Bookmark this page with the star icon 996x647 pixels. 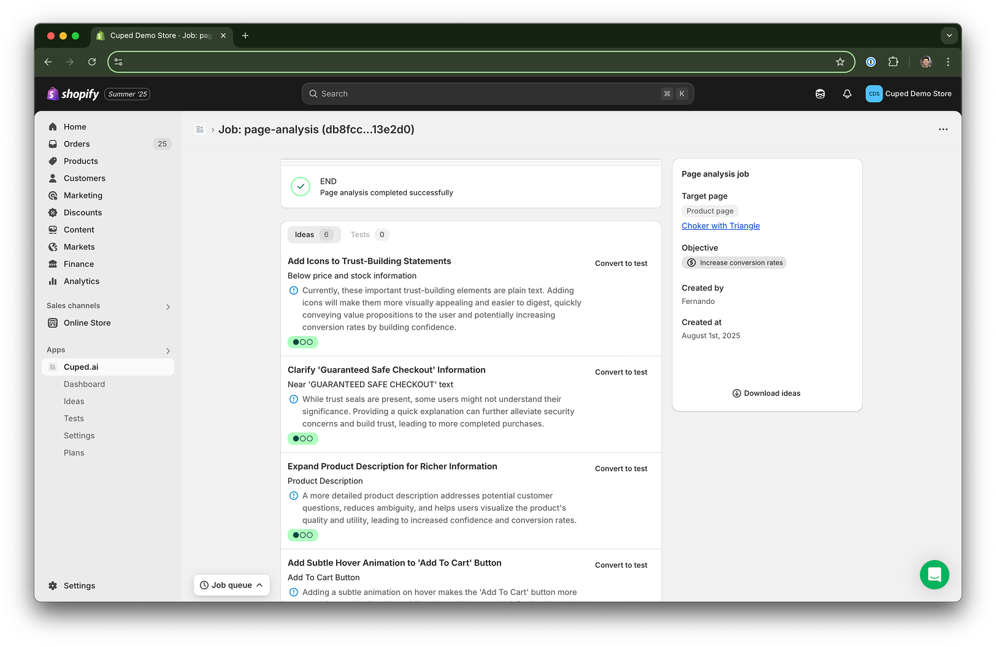tap(840, 62)
